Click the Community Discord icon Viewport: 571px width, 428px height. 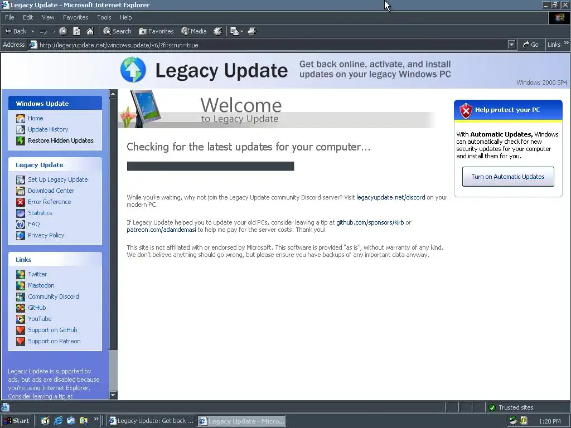tap(21, 296)
